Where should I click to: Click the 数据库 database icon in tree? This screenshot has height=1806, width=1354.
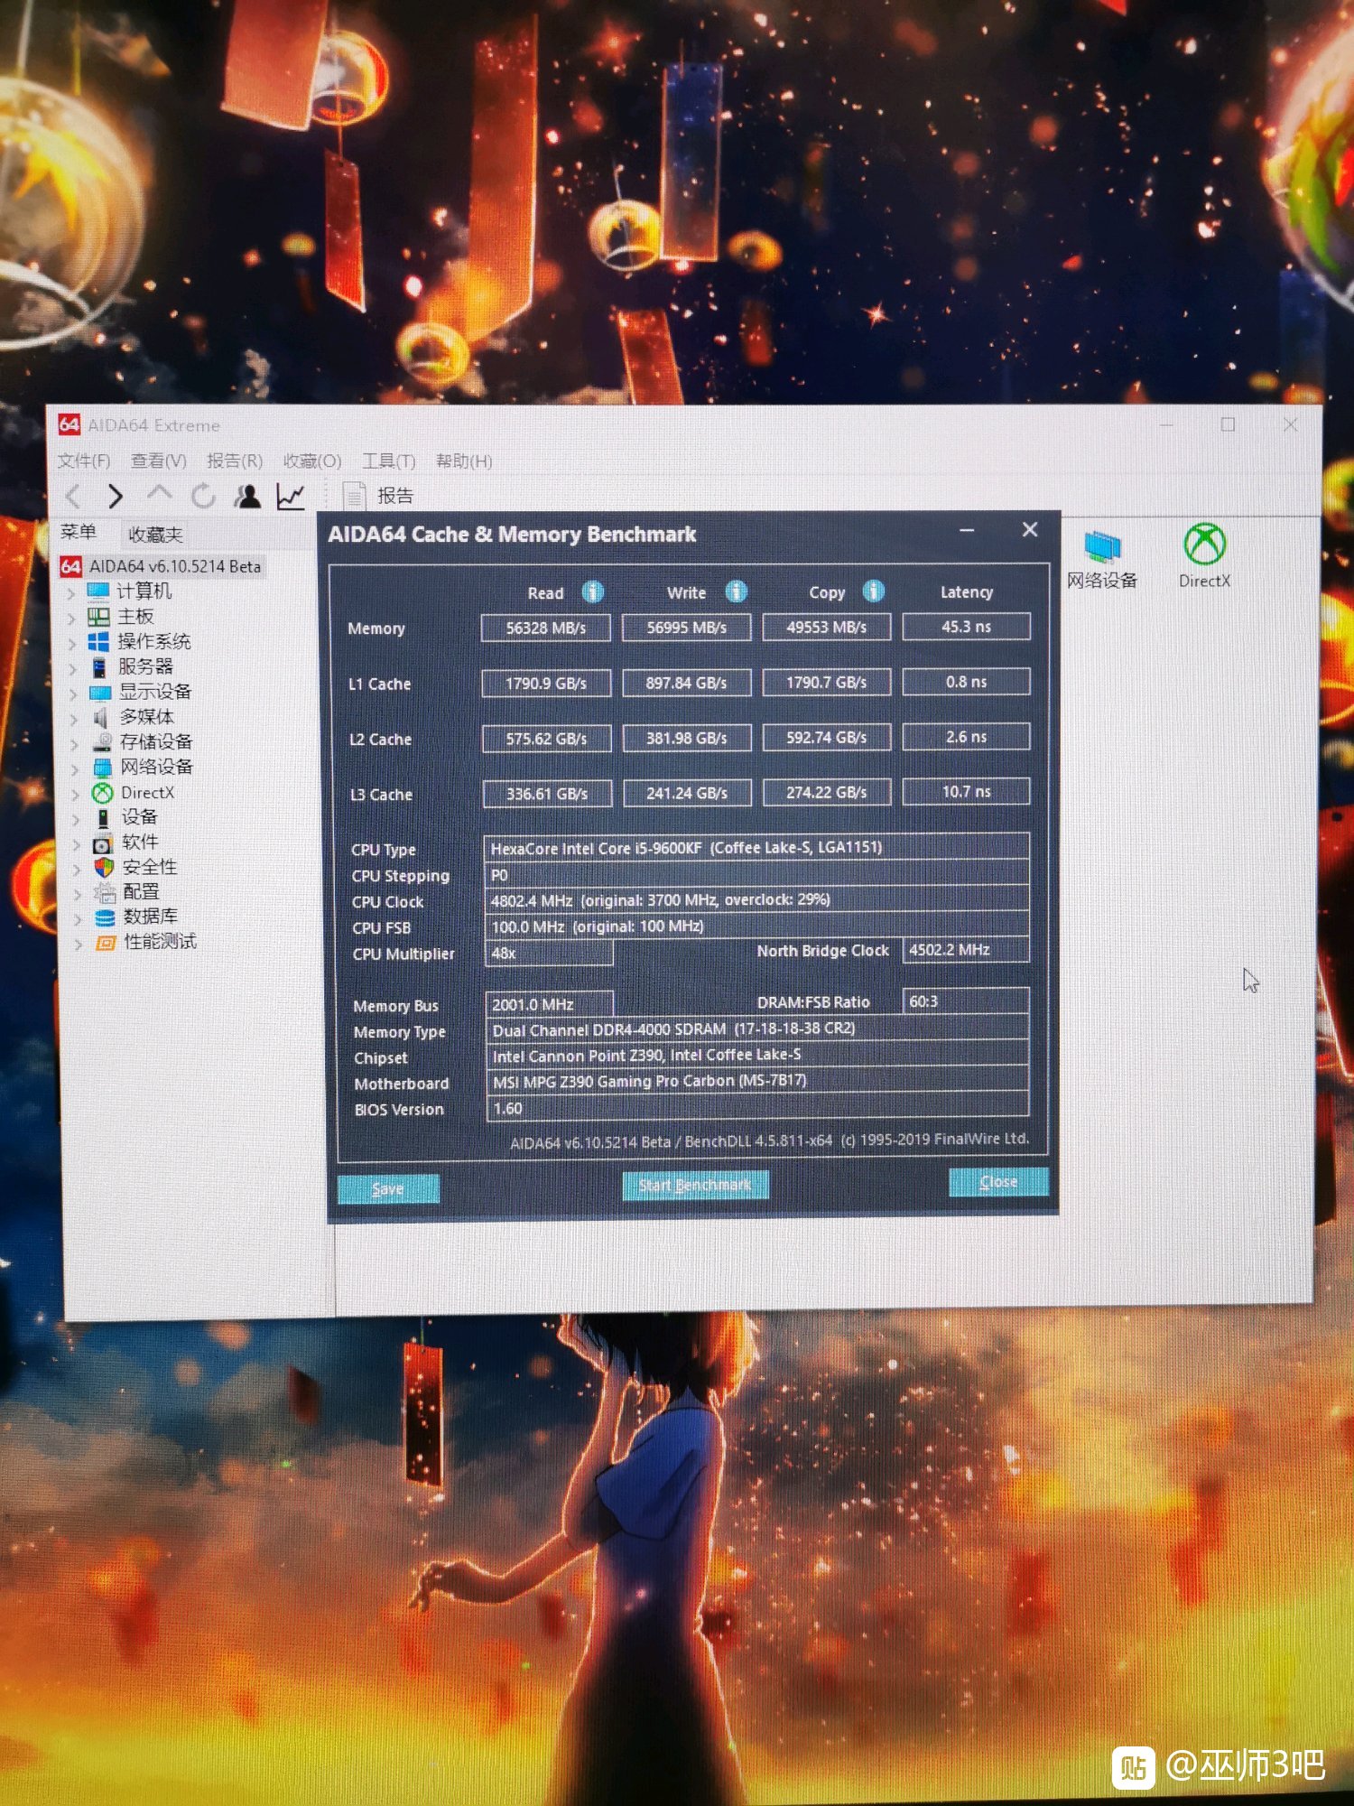coord(106,917)
